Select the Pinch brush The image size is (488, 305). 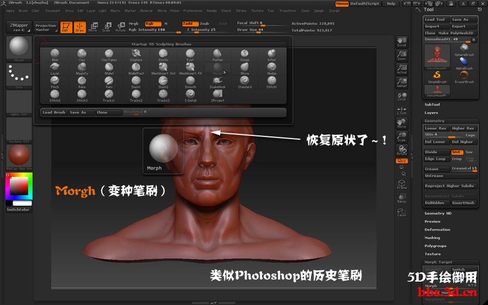click(55, 82)
